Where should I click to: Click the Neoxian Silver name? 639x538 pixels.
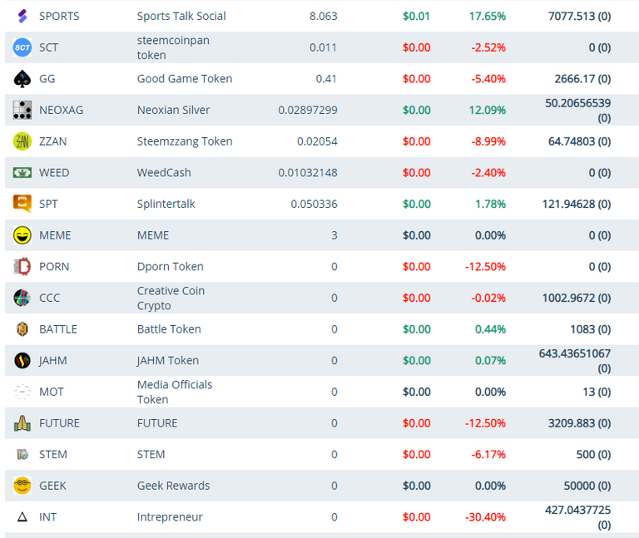pos(173,110)
